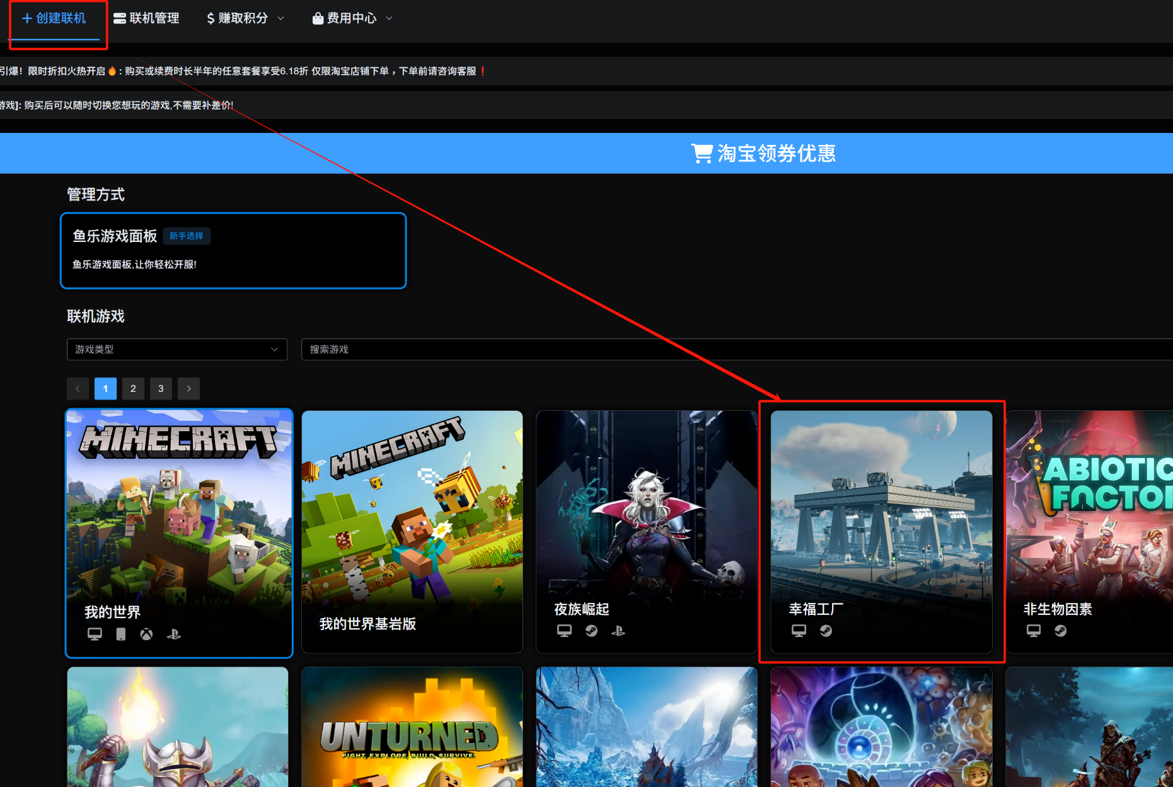Click PC monitor icon on 我的世界 card

tap(95, 635)
